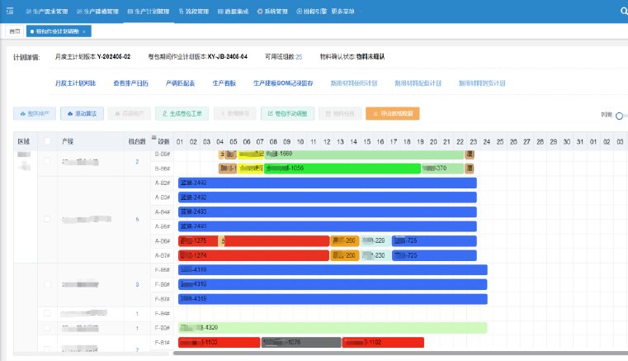Select the red 1274 bar on row A-B7#
The height and width of the screenshot is (361, 628).
coord(253,255)
